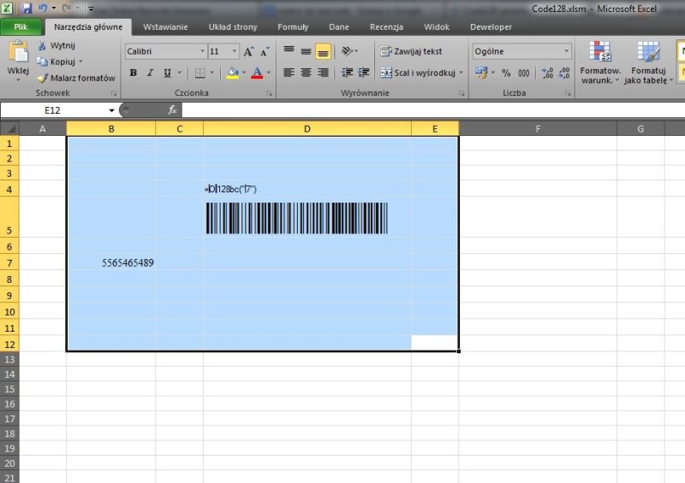
Task: Click the Wklej (Paste) clipboard icon
Action: coord(18,53)
